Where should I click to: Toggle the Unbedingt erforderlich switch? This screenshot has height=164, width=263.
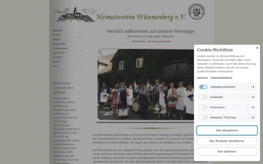click(x=203, y=87)
